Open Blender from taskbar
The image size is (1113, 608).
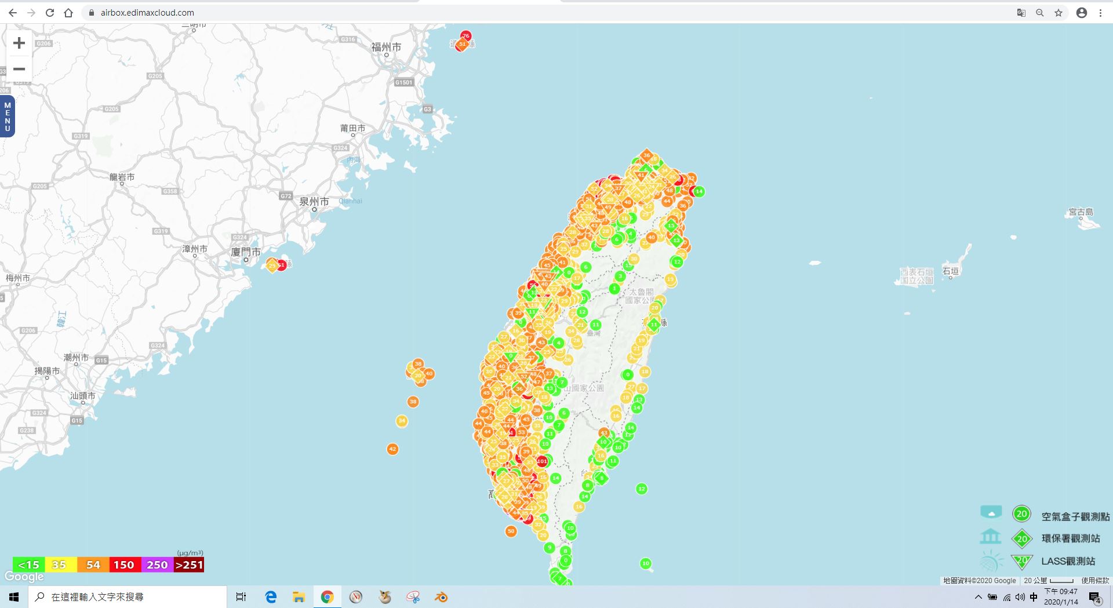(x=441, y=597)
